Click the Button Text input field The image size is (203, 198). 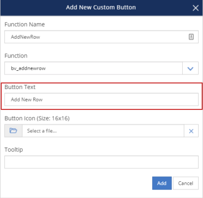101,99
